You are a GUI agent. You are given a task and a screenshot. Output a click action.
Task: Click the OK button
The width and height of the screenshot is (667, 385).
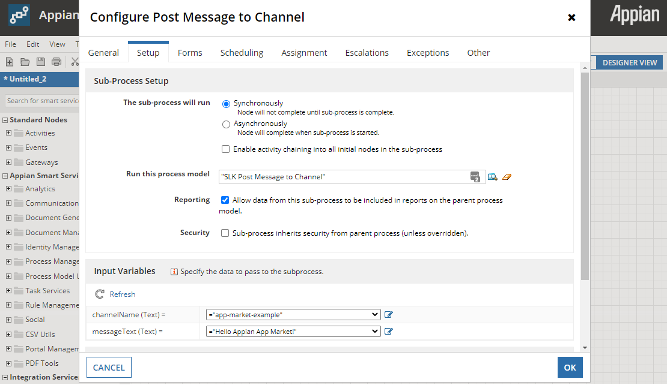point(570,368)
